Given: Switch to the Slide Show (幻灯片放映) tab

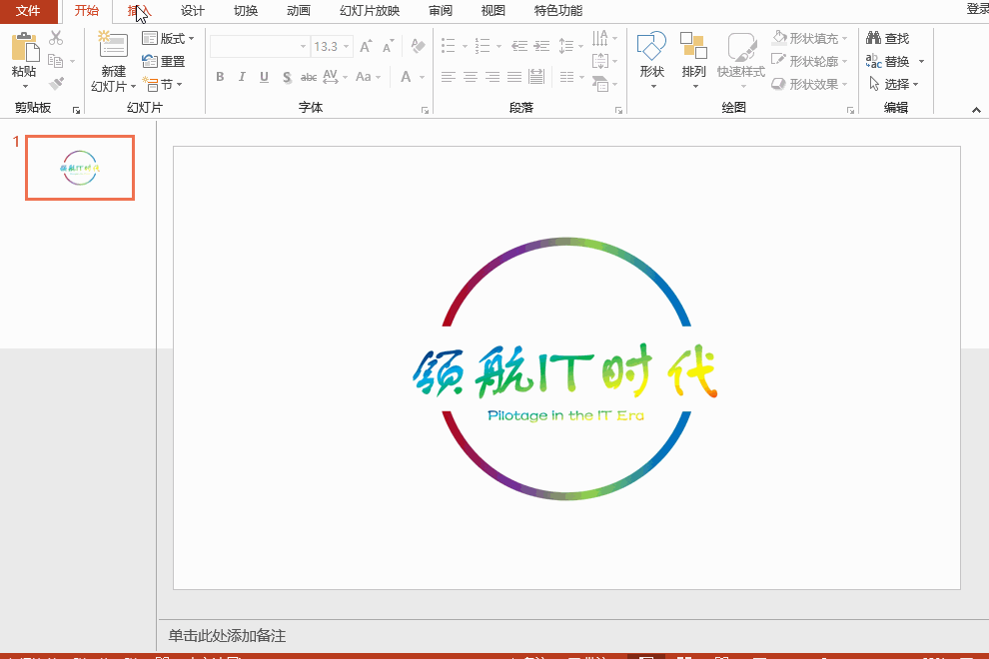Looking at the screenshot, I should [x=370, y=11].
